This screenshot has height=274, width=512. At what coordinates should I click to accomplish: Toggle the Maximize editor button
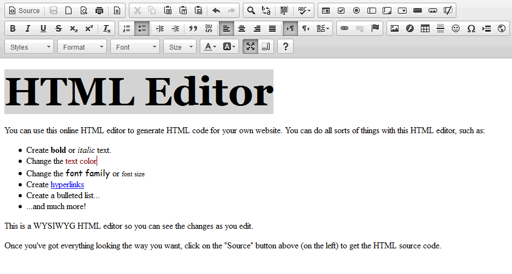251,47
